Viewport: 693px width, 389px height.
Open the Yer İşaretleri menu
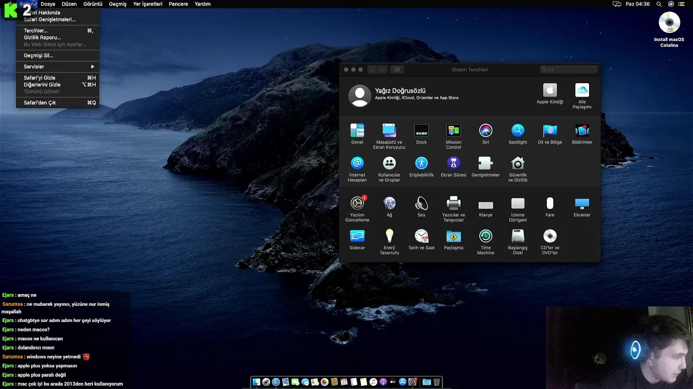pos(147,4)
